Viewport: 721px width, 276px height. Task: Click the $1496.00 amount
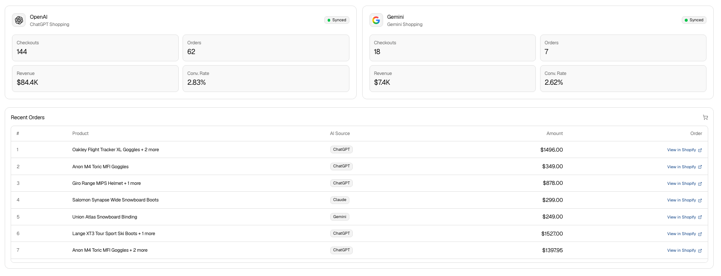click(552, 150)
